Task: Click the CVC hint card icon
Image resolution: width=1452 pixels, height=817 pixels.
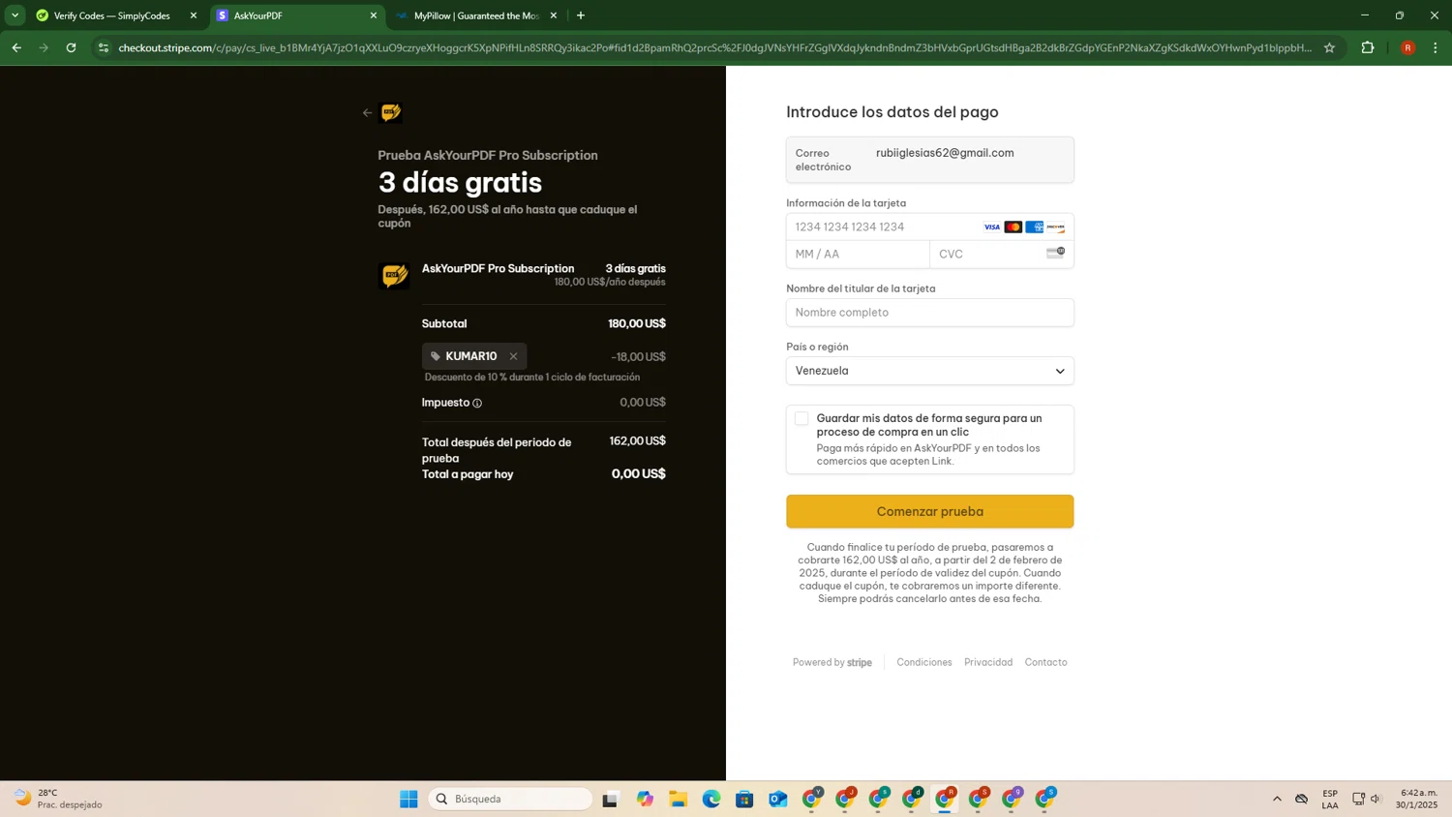Action: [1055, 253]
